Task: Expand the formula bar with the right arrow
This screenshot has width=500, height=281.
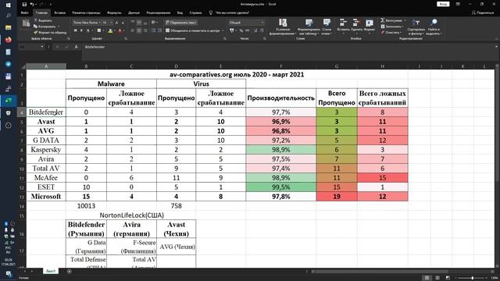Action: point(496,47)
